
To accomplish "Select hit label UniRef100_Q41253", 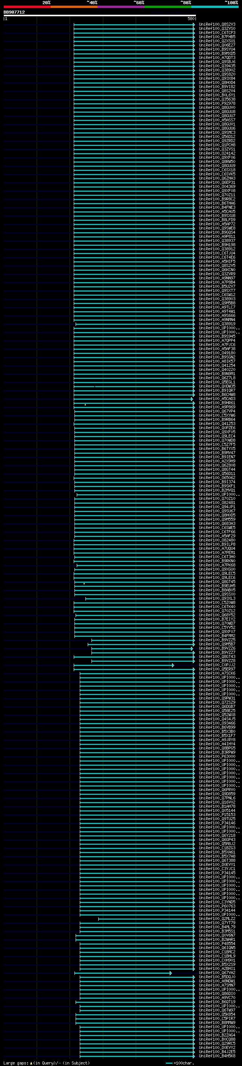I will [x=217, y=424].
